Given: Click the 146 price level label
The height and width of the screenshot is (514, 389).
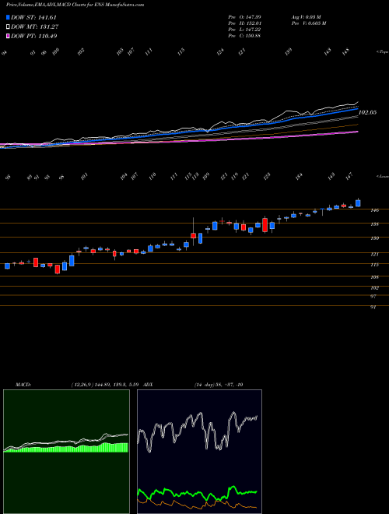Looking at the screenshot, I should pyautogui.click(x=375, y=210).
